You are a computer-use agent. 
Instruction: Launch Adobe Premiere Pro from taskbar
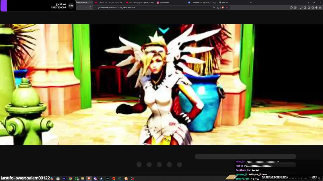(x=64, y=178)
